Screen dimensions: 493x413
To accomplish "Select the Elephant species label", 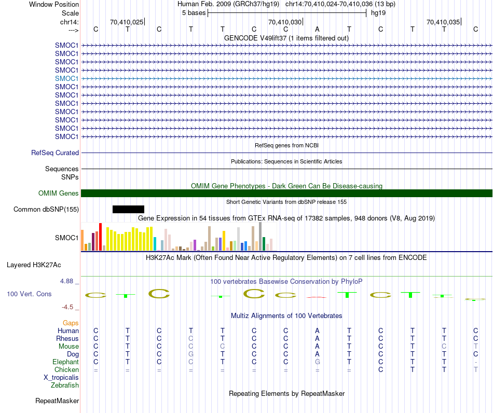I will pyautogui.click(x=66, y=362).
